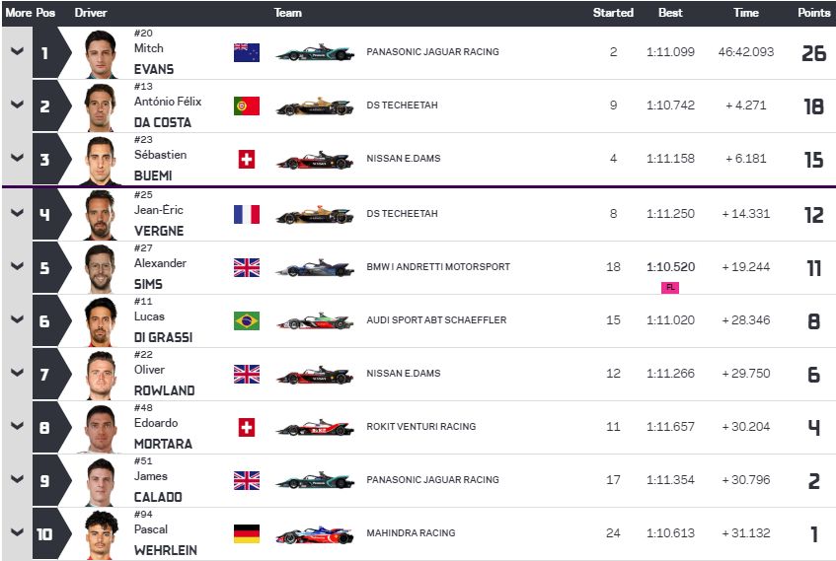This screenshot has width=836, height=561.
Task: Click the 1:10.520 best lap time
Action: click(671, 267)
